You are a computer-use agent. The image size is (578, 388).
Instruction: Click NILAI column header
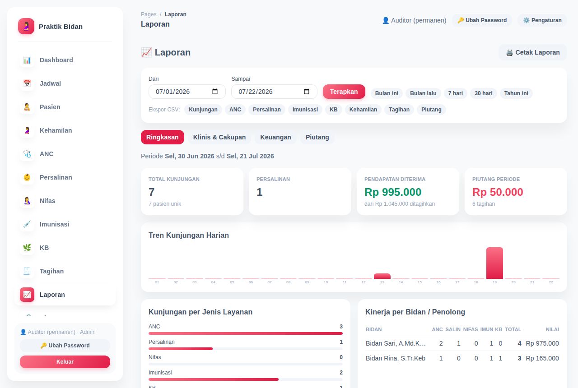[x=552, y=329]
